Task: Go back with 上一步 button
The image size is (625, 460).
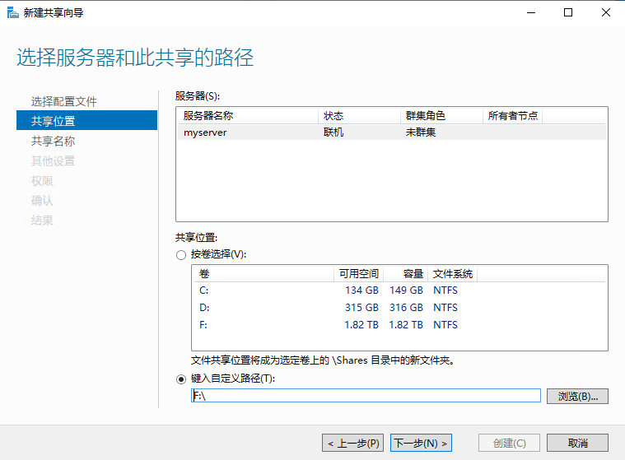Action: click(352, 443)
